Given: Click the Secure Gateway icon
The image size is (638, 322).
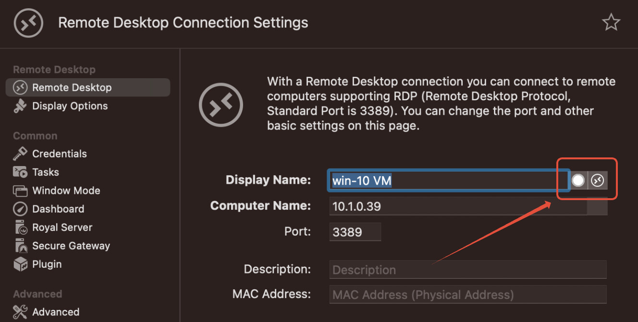Looking at the screenshot, I should pyautogui.click(x=20, y=246).
